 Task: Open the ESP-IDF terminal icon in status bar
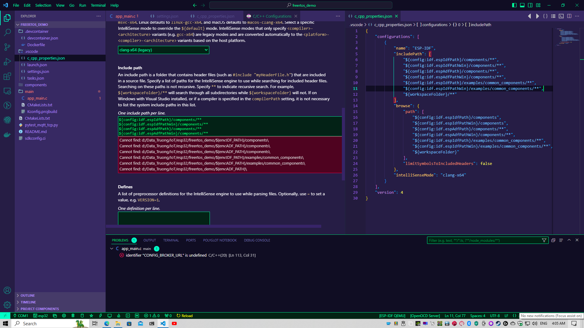[128, 316]
